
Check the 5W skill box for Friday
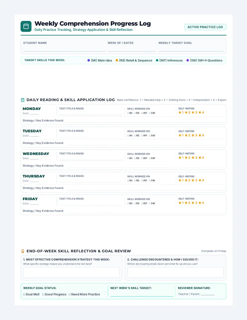pos(150,204)
